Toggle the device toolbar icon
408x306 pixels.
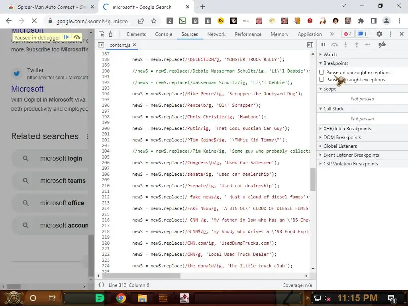(x=112, y=34)
